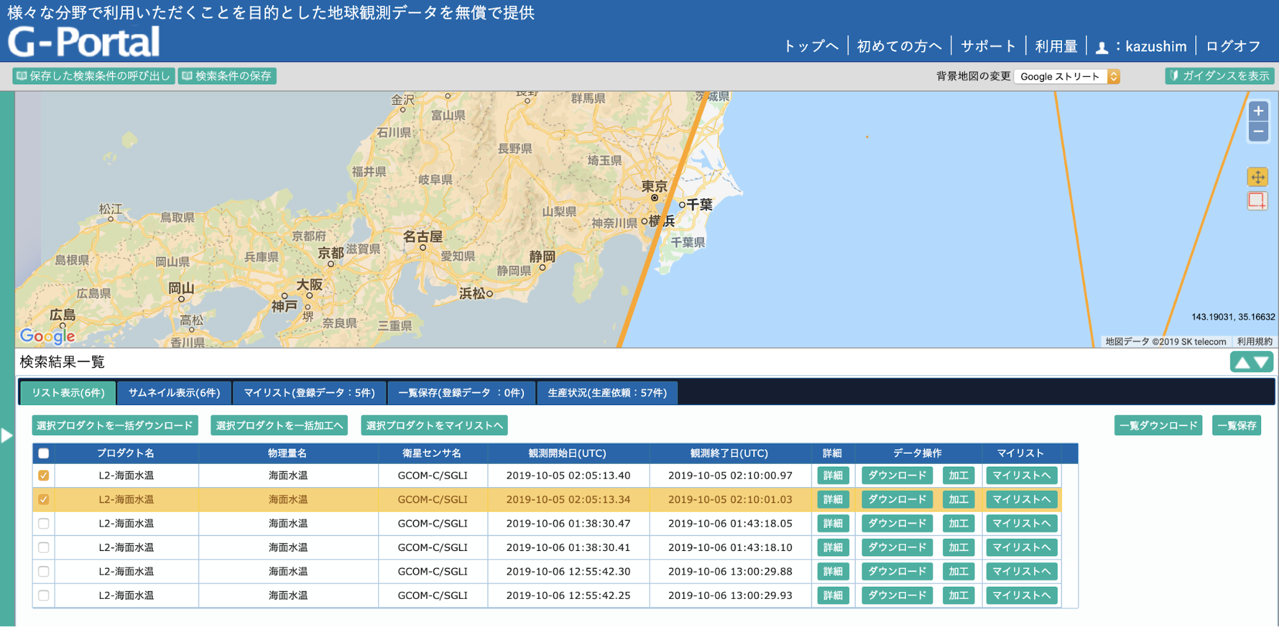The width and height of the screenshot is (1279, 627).
Task: Click the 東京 marker on map
Action: coord(655,197)
